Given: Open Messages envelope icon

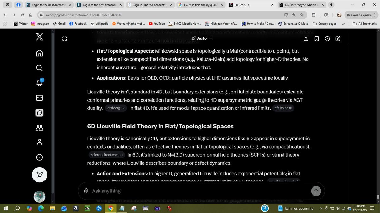Looking at the screenshot, I should click(x=39, y=98).
